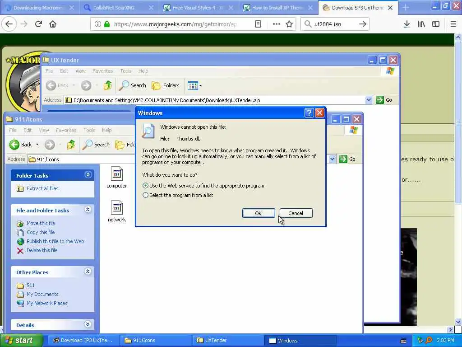
Task: Collapse Folder Tasks panel
Action: (88, 175)
